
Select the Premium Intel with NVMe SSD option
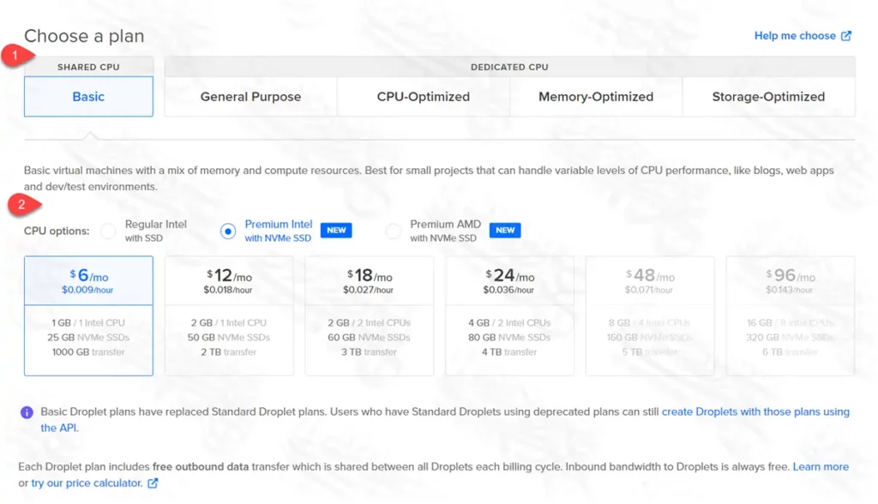pyautogui.click(x=228, y=231)
